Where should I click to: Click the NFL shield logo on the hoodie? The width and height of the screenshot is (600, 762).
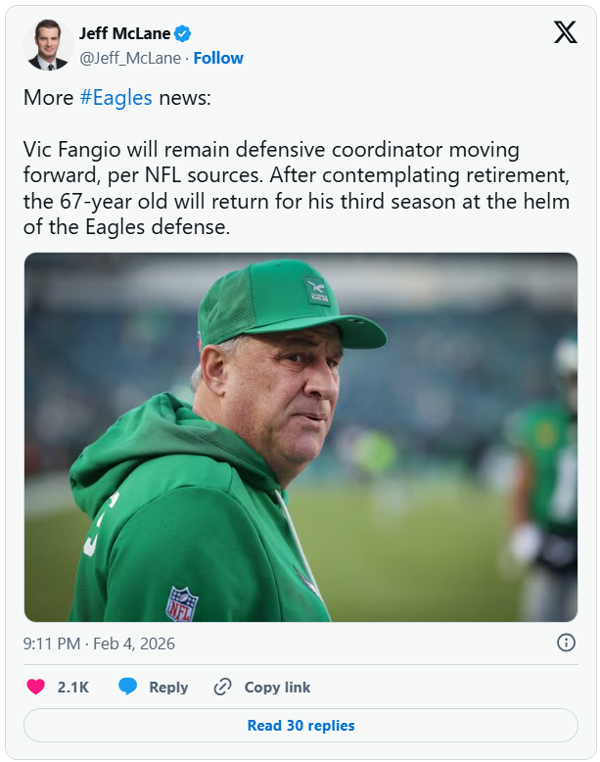tap(182, 603)
